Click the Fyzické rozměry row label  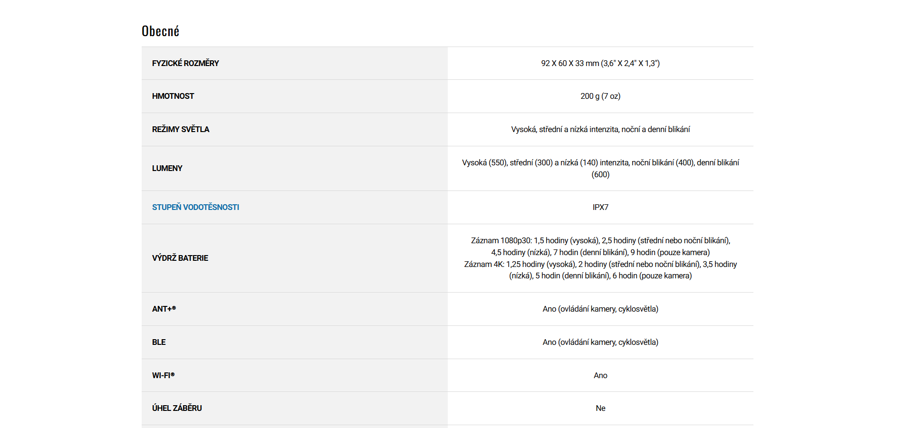click(185, 63)
